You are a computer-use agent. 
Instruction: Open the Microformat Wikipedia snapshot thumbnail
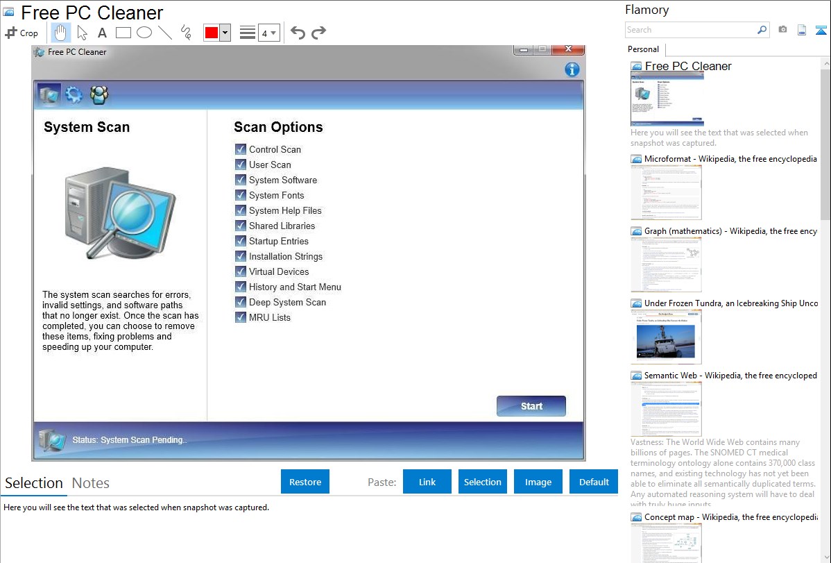(666, 192)
